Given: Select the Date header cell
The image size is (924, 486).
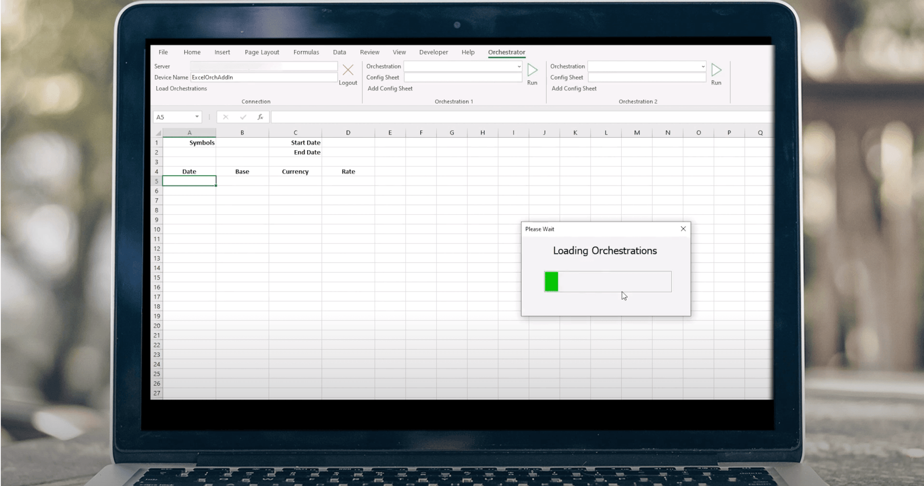Looking at the screenshot, I should 189,171.
